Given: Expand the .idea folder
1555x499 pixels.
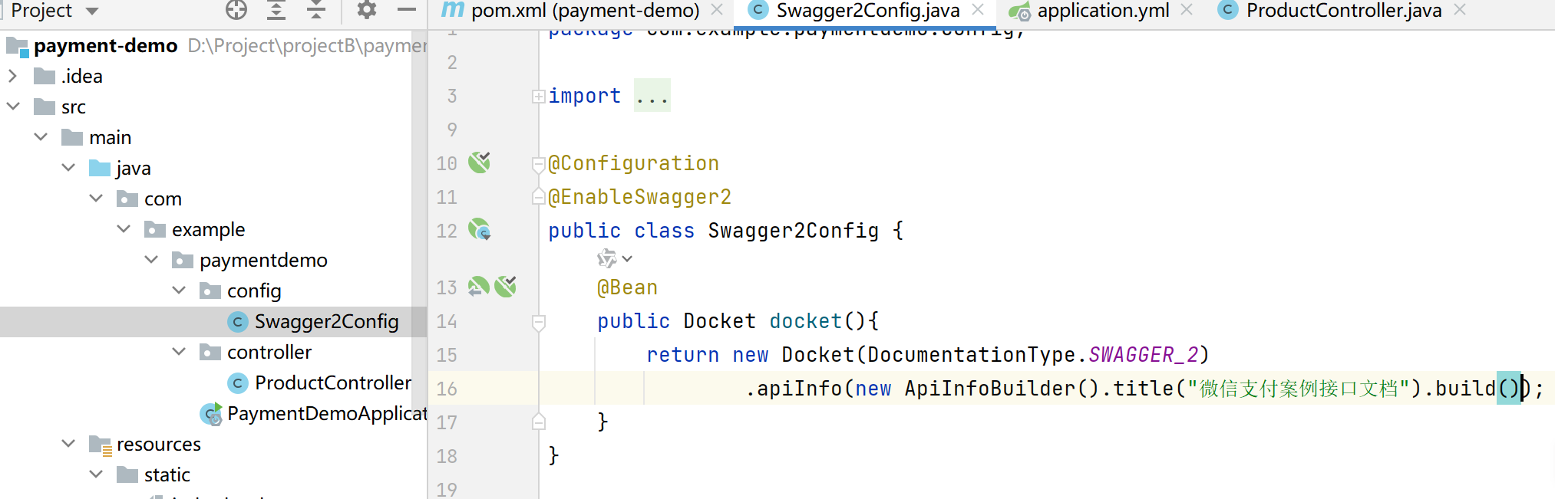Looking at the screenshot, I should [x=13, y=76].
